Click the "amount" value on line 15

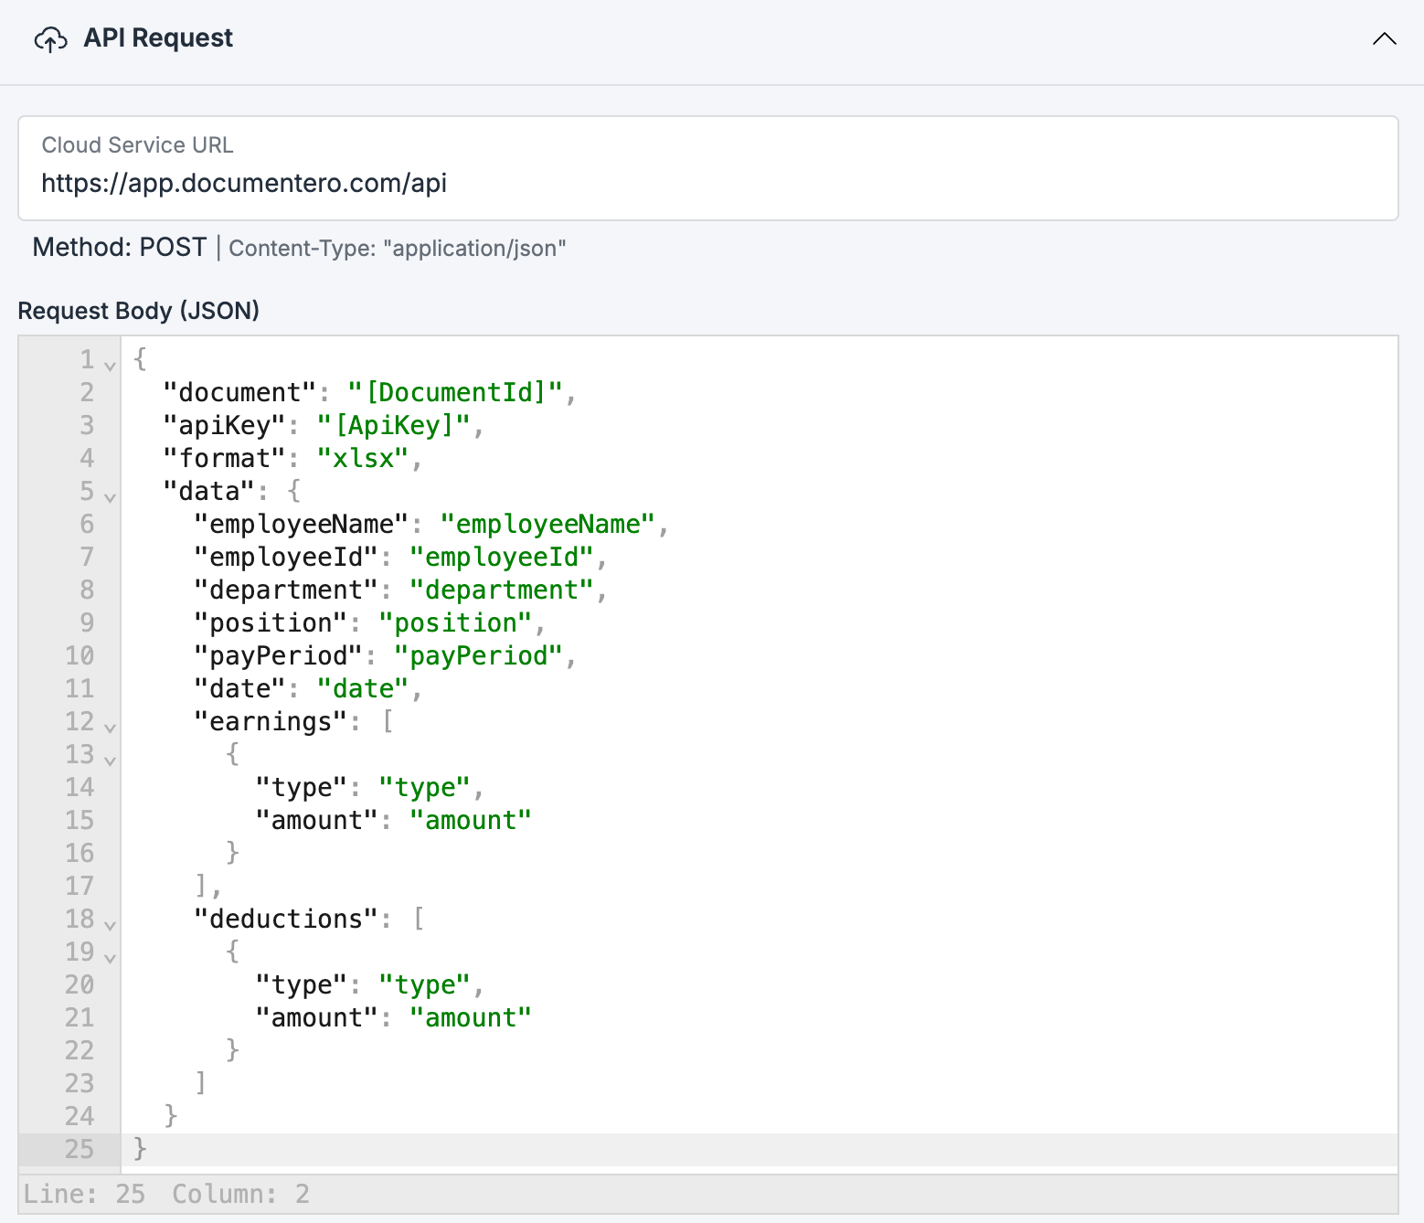(471, 820)
